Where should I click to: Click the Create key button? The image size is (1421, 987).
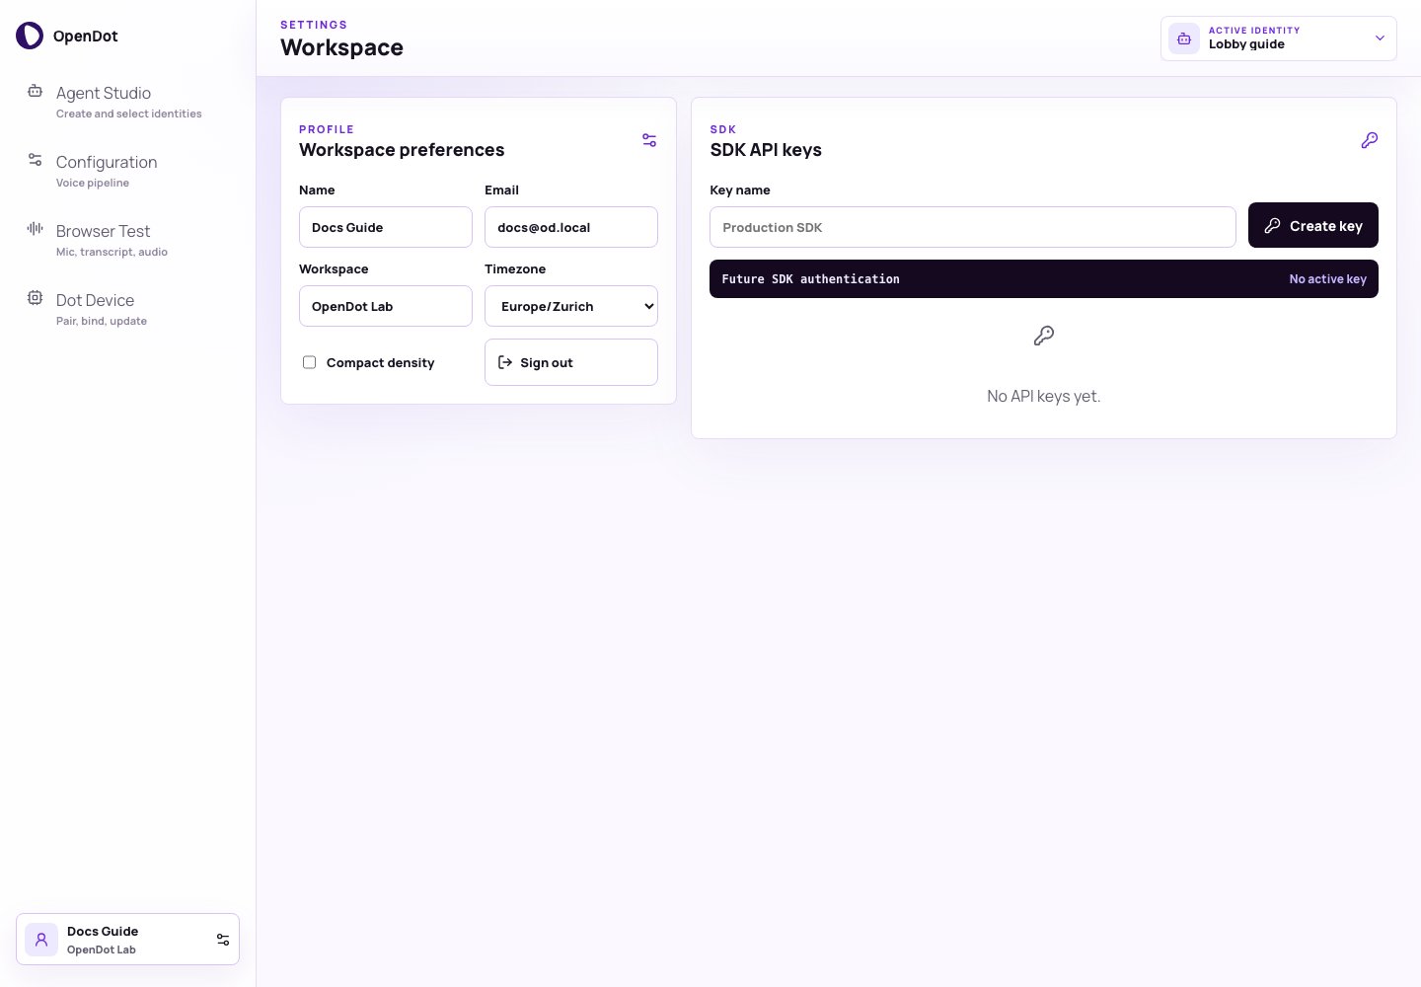pos(1313,225)
